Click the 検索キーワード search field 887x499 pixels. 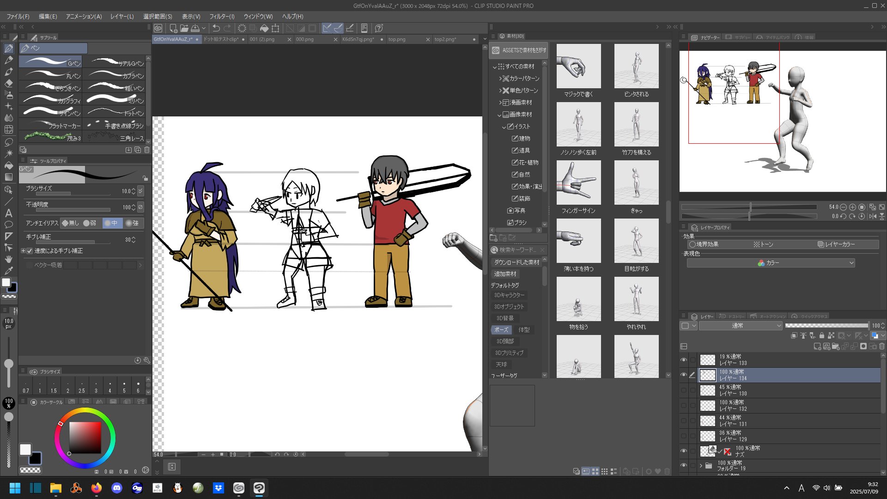coord(518,250)
